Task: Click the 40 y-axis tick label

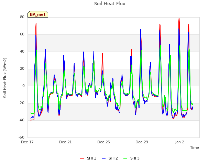Action: [22, 51]
